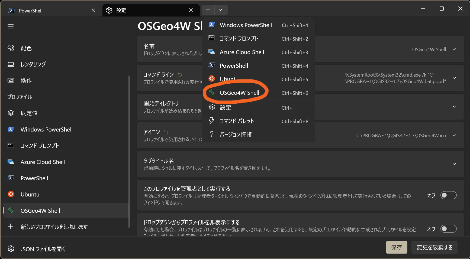Expand the タブタイトル名 setting row
Image resolution: width=470 pixels, height=259 pixels.
coord(455,164)
